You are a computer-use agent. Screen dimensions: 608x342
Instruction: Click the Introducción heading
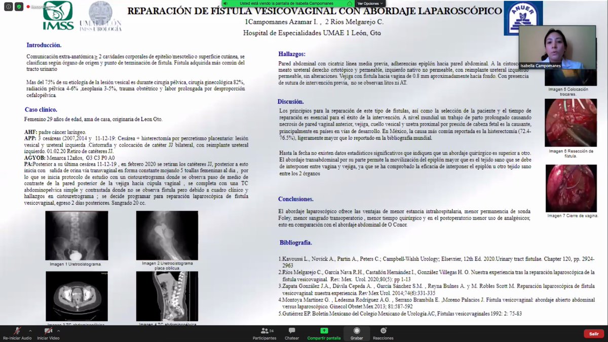(44, 45)
